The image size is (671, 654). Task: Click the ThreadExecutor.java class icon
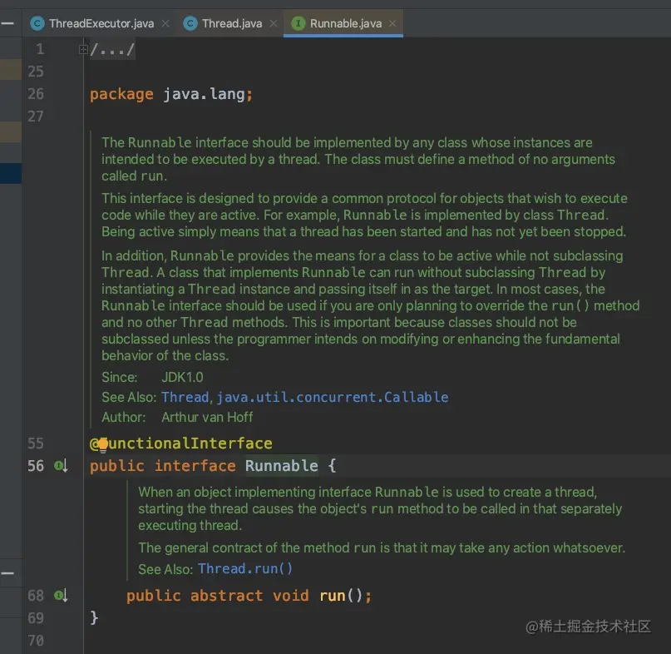(x=37, y=23)
